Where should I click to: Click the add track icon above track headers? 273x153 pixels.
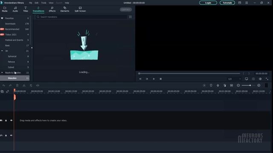2,91
